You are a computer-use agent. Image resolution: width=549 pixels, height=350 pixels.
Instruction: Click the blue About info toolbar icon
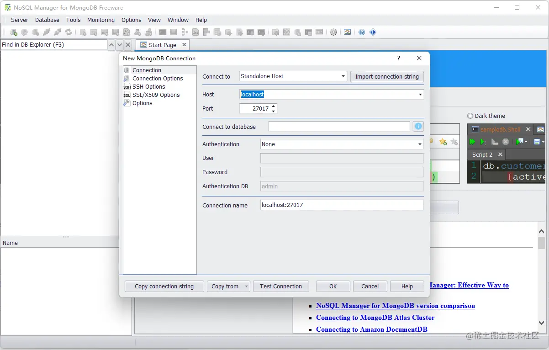tap(373, 32)
